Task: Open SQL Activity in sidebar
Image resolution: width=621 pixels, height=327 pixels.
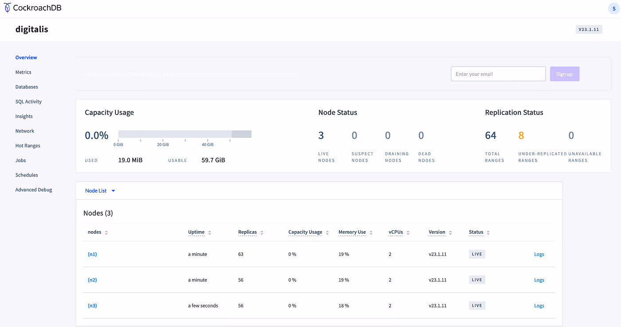Action: [28, 102]
